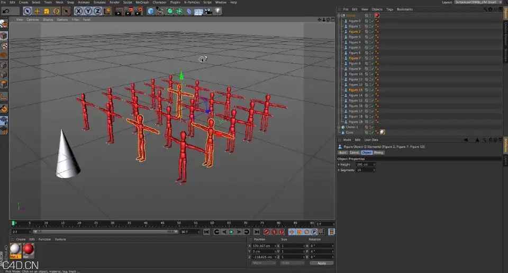Screen dimensions: 508x273
Task: Click the up arrow in Attributes manager
Action: pyautogui.click(x=477, y=140)
